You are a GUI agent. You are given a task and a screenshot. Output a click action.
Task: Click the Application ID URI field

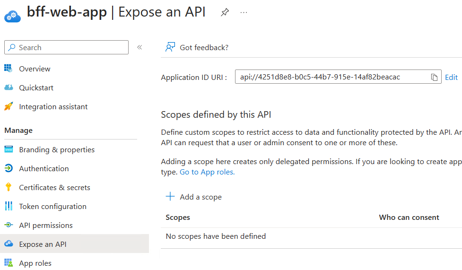(x=338, y=77)
